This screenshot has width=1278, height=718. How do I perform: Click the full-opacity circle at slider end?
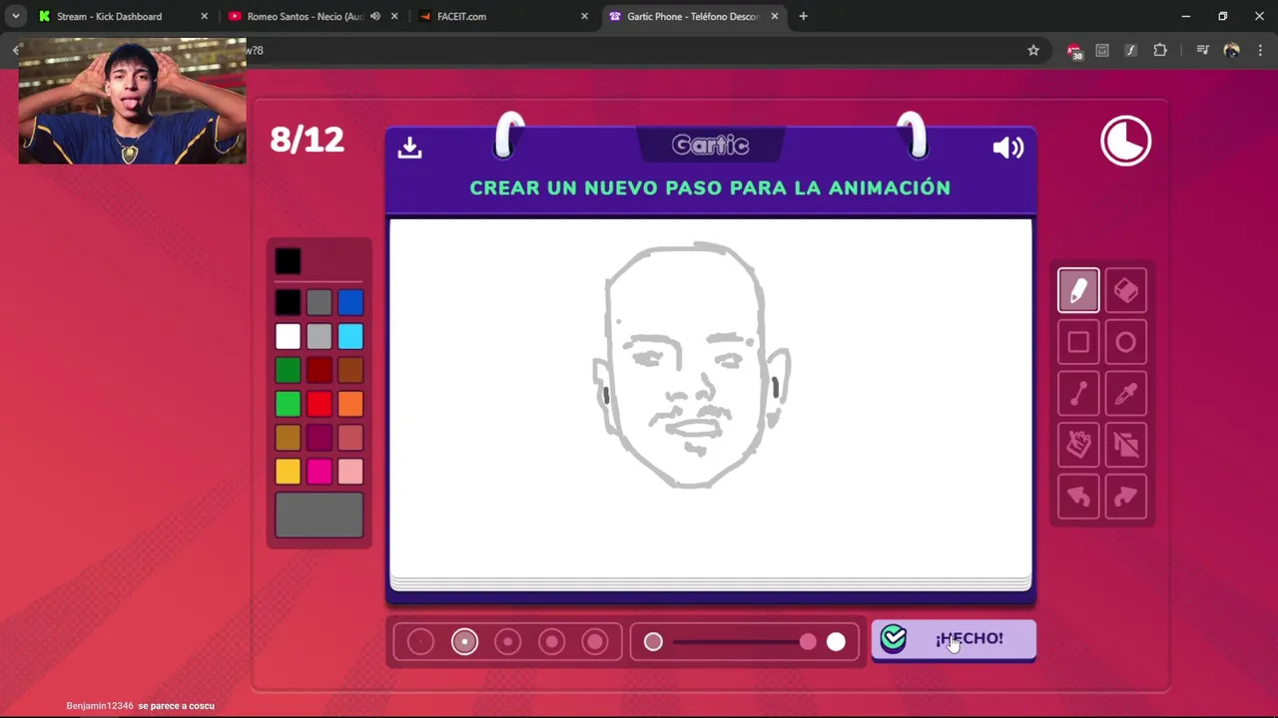click(x=836, y=642)
